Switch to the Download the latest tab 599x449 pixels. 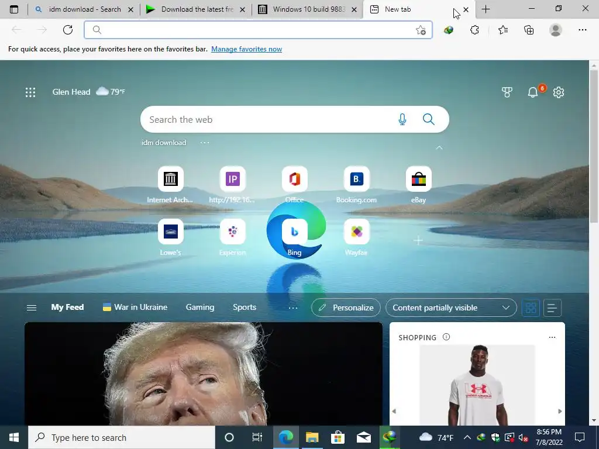coord(195,9)
